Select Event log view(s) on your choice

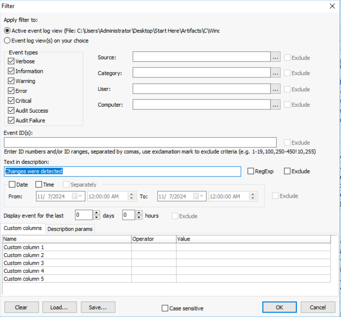point(7,41)
